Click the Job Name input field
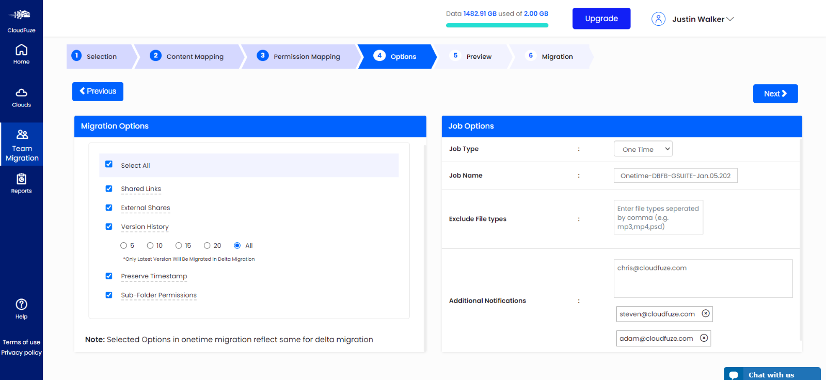Image resolution: width=826 pixels, height=380 pixels. click(x=676, y=176)
